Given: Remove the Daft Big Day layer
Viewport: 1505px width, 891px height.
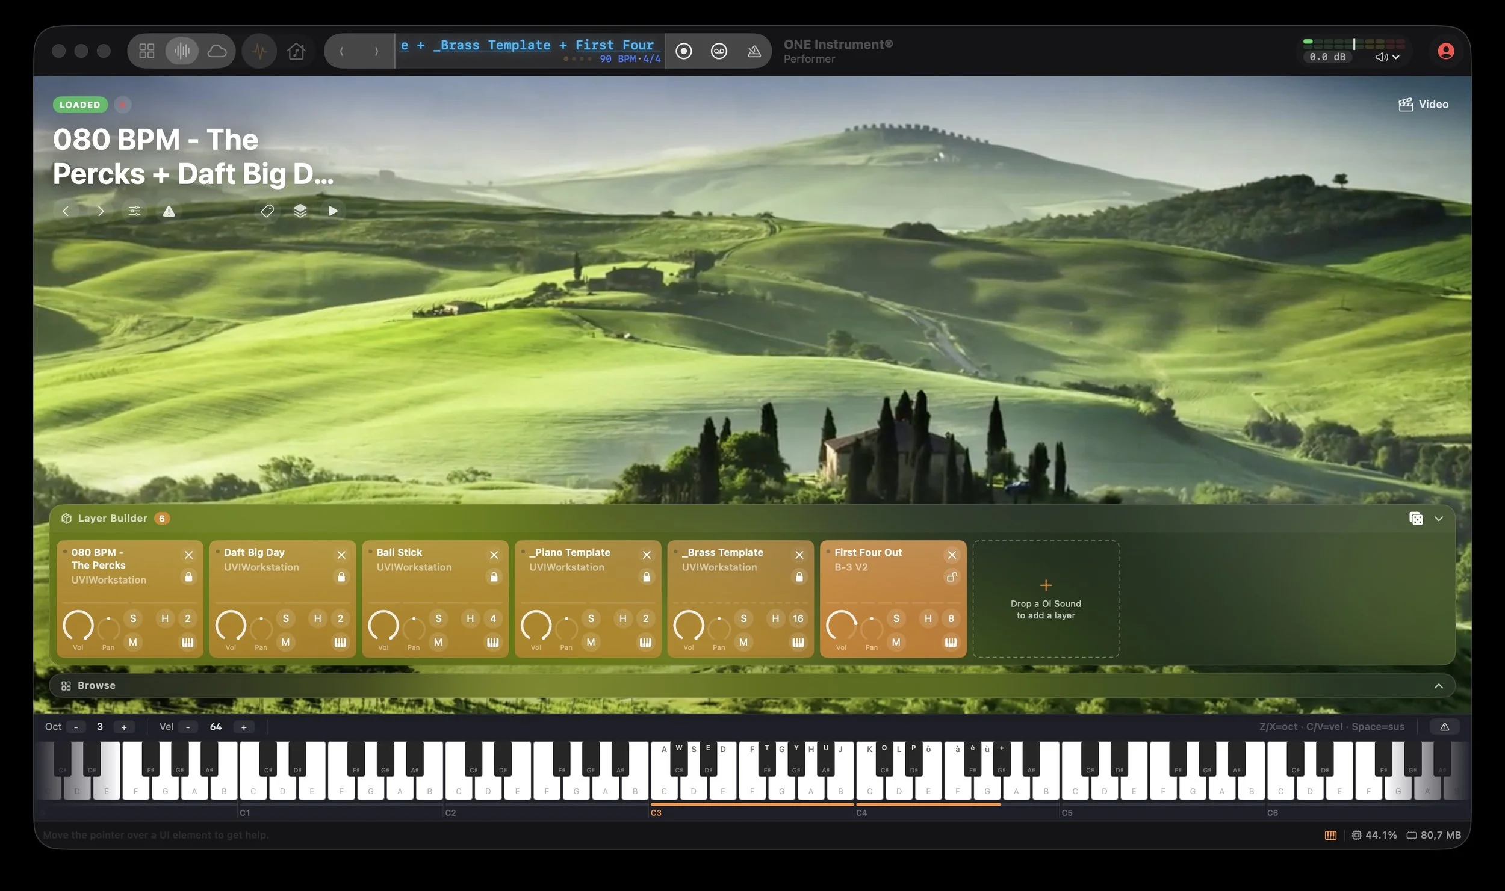Looking at the screenshot, I should (x=341, y=555).
